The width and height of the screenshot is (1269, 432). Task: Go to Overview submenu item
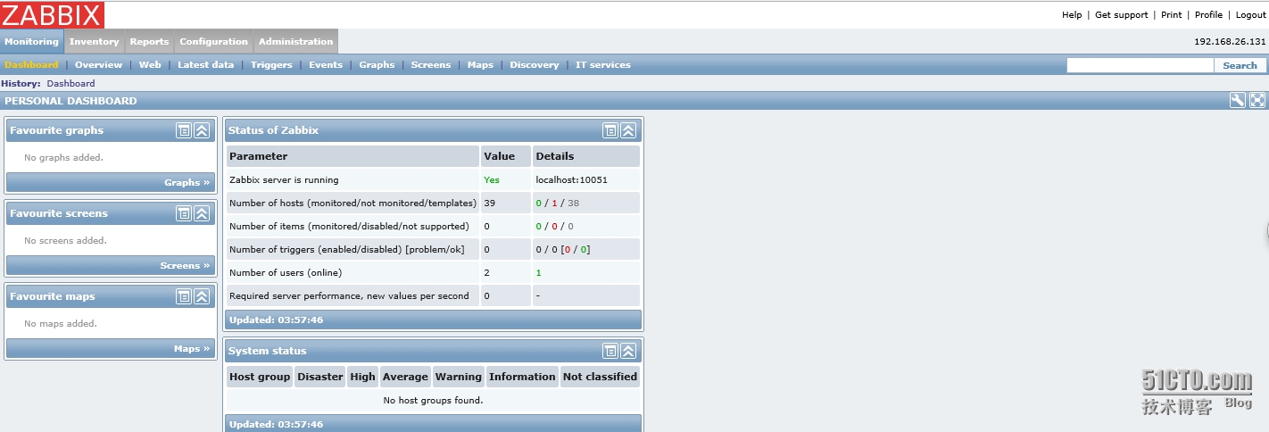click(x=98, y=65)
